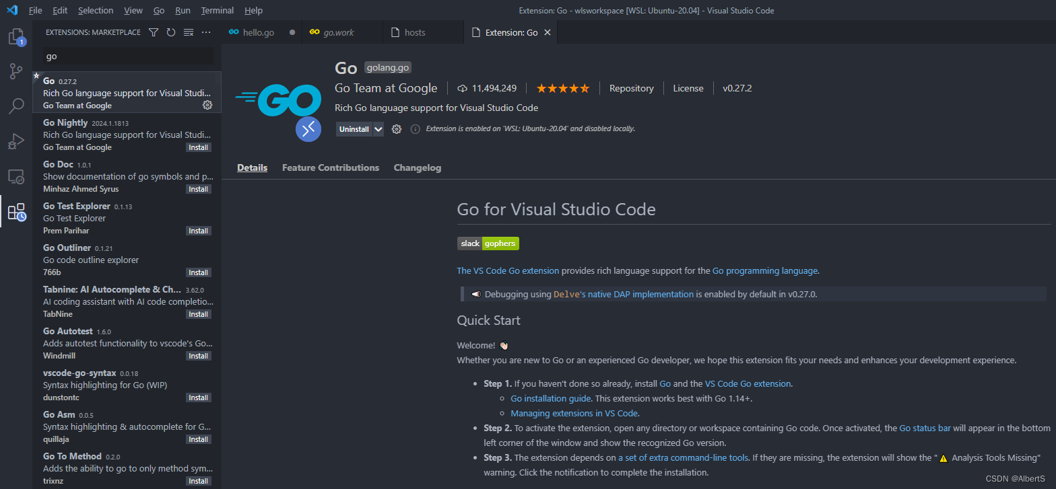This screenshot has width=1056, height=489.
Task: Select the Go Test Explorer list item
Action: pyautogui.click(x=127, y=218)
